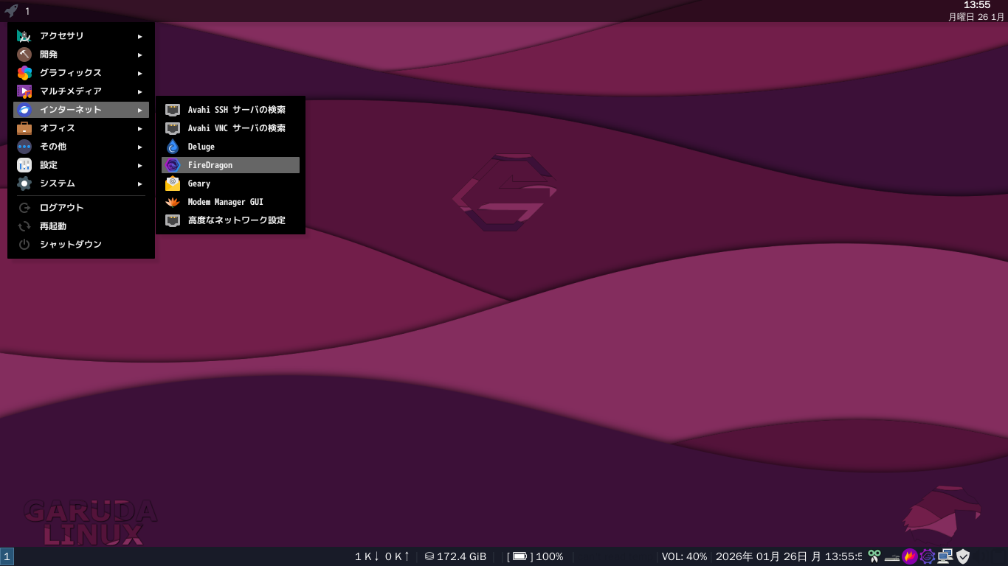Image resolution: width=1008 pixels, height=566 pixels.
Task: Open 高度なネットワーク設定
Action: tap(230, 220)
